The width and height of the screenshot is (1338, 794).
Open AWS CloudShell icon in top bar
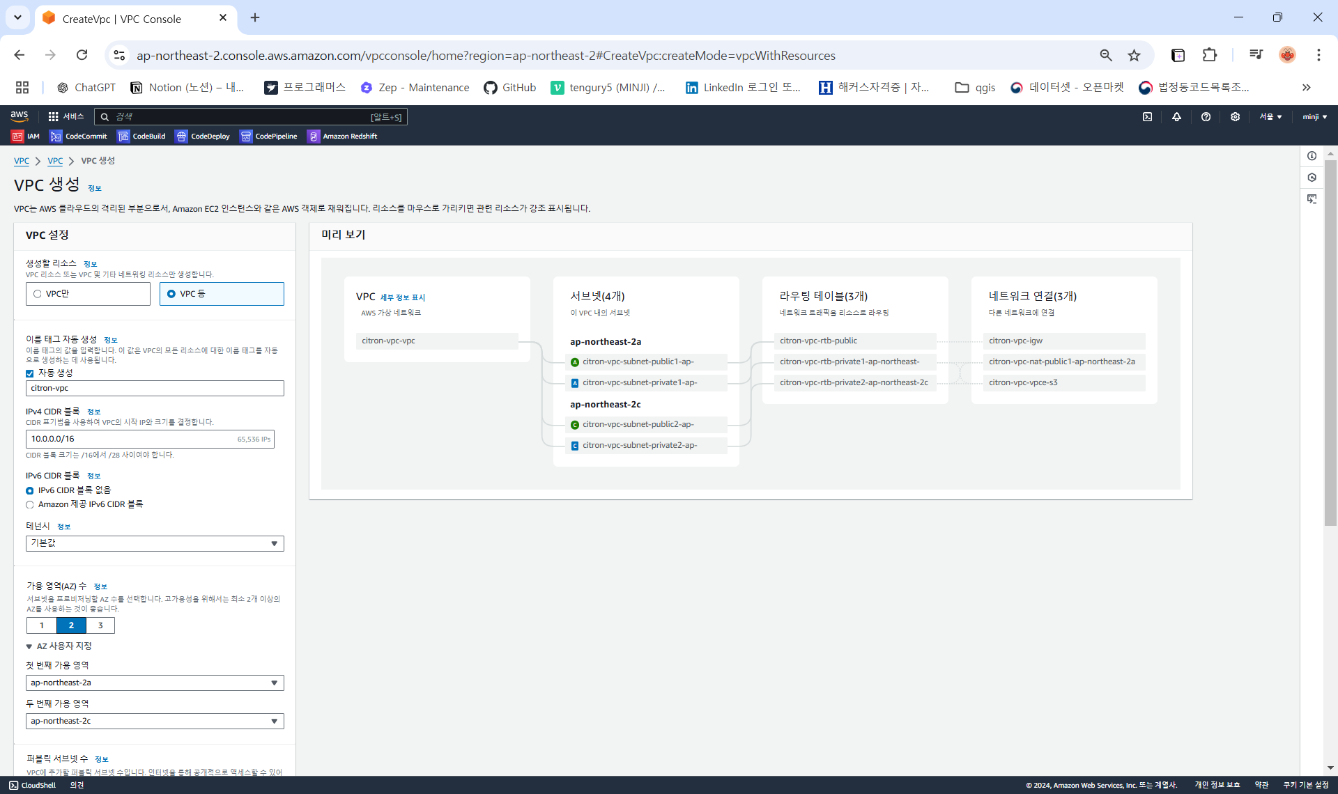(x=1147, y=117)
